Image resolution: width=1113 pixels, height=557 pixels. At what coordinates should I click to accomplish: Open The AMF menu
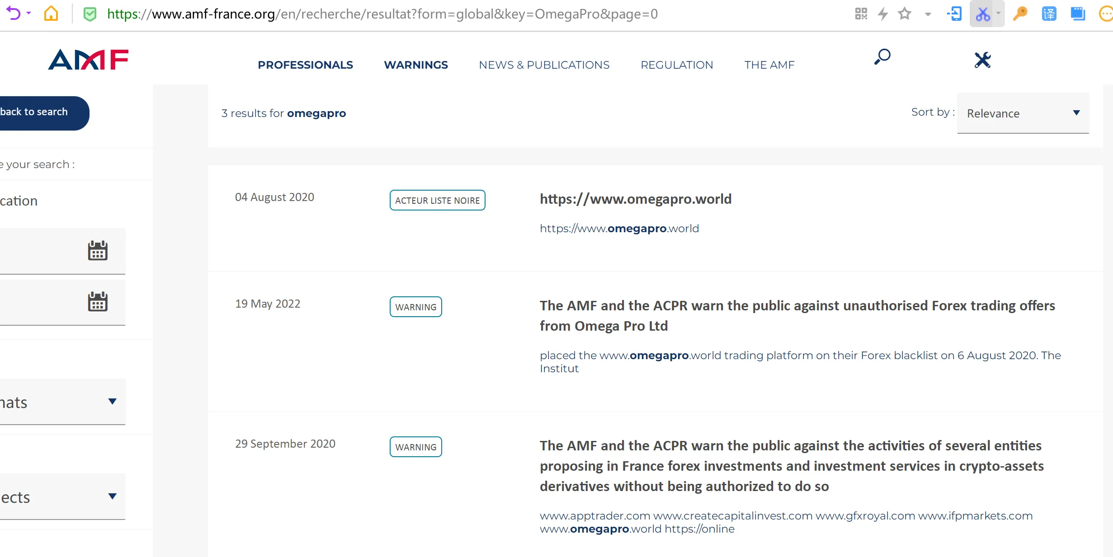[769, 65]
